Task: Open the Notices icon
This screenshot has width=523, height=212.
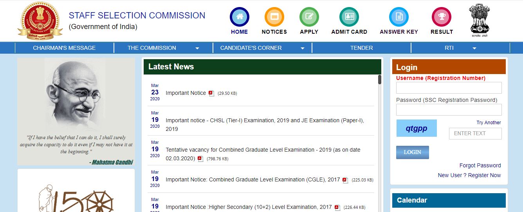Action: coord(274,17)
